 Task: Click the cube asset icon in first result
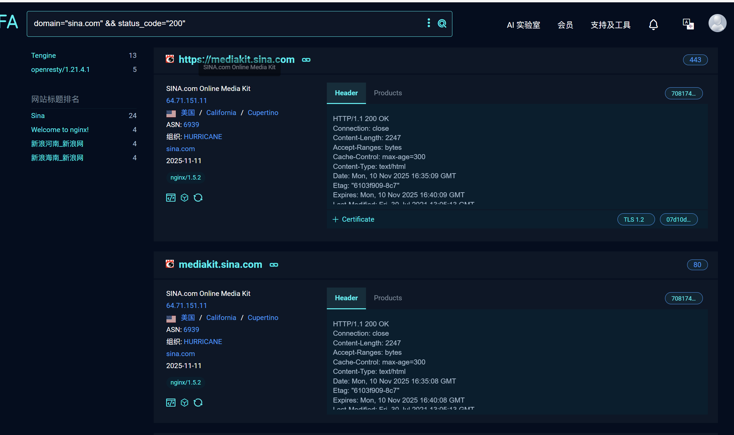[x=185, y=198]
